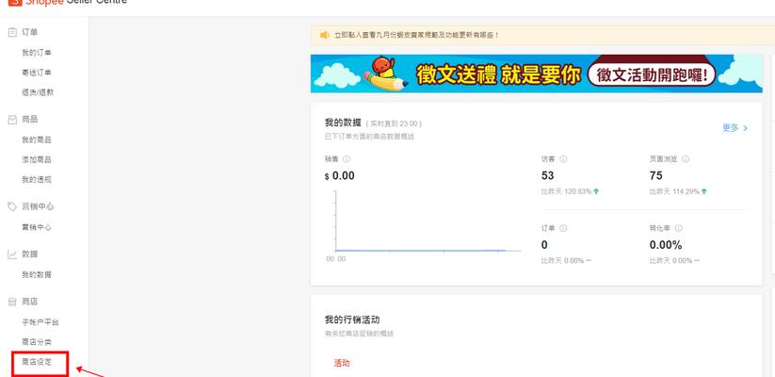775x377 pixels.
Task: Click the 商品 section heading in sidebar
Action: (x=29, y=120)
